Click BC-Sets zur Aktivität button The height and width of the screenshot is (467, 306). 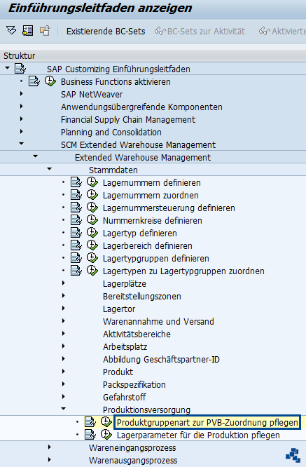[200, 32]
